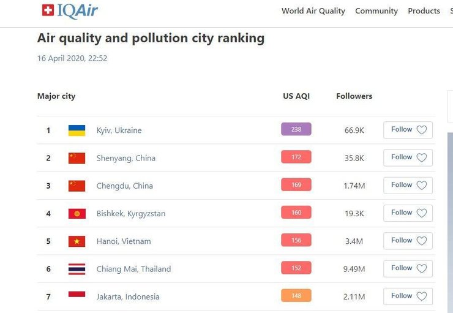Viewport: 453px width, 313px height.
Task: Toggle Follow heart for Hanoi
Action: [422, 241]
